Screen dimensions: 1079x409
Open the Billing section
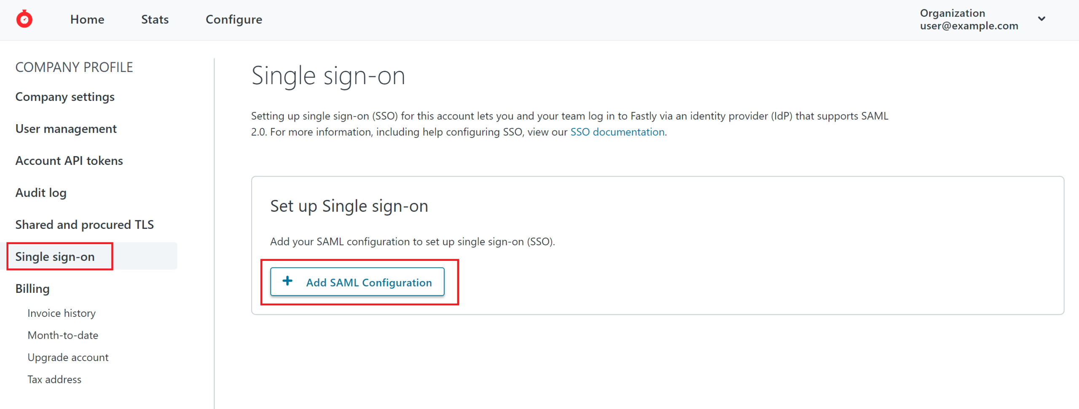(32, 289)
